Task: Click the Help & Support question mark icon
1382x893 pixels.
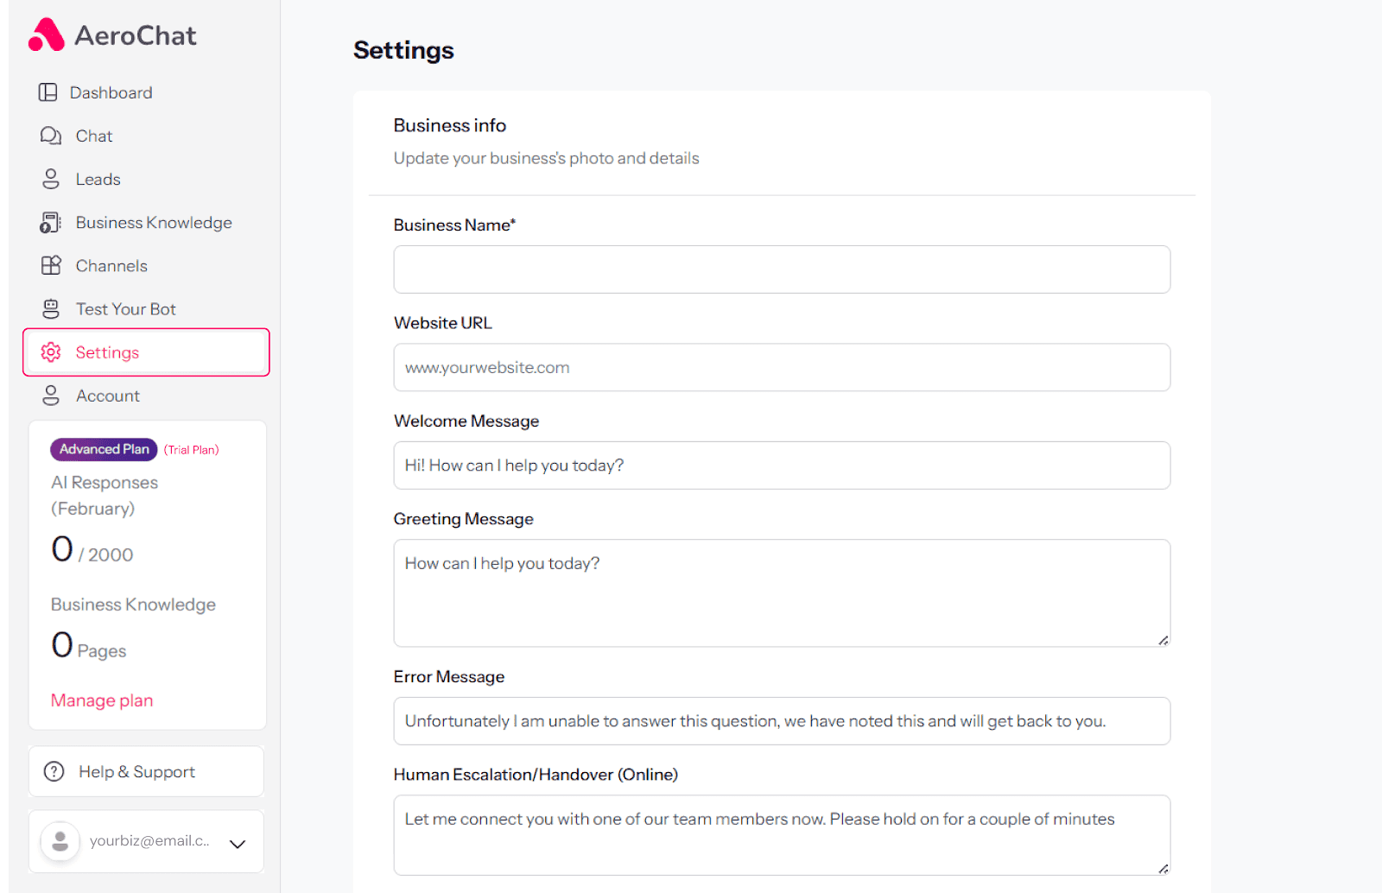Action: click(54, 771)
